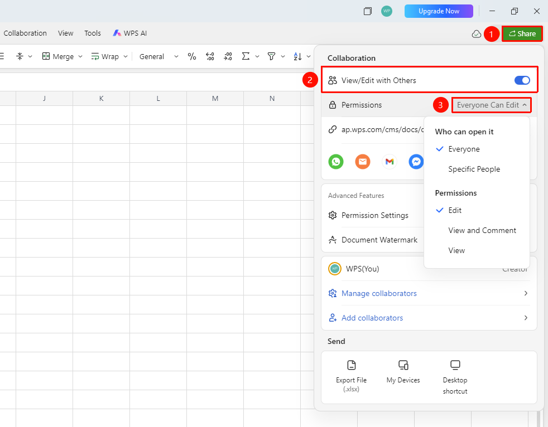Click Export File (.xlsx)

[x=351, y=376]
